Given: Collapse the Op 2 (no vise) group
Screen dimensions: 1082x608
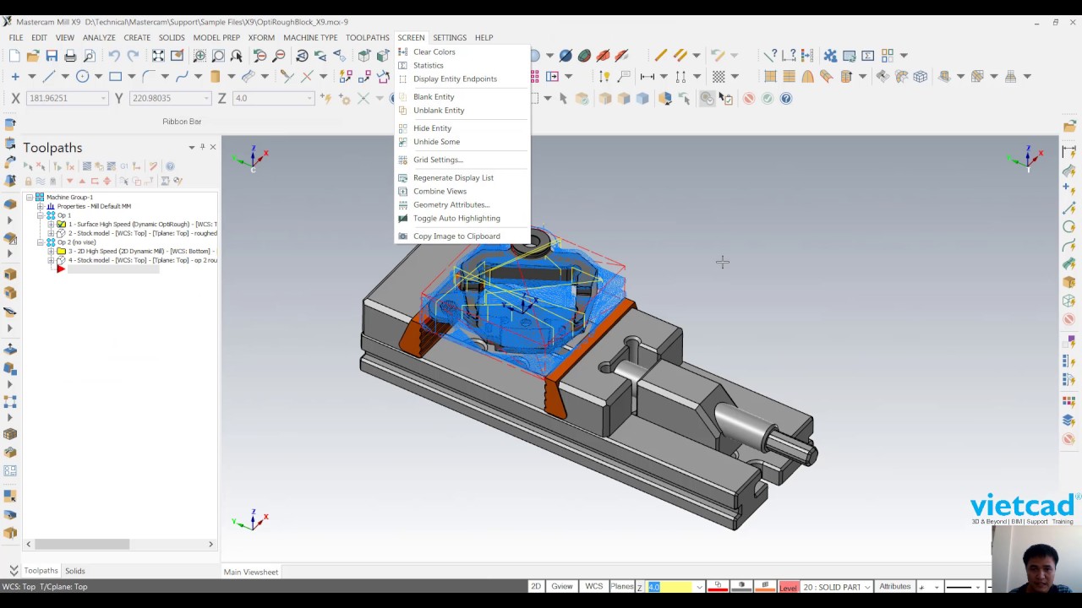Looking at the screenshot, I should 40,242.
